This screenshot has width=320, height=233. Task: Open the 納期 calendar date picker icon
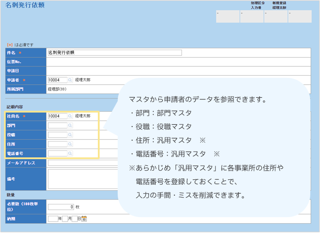(84, 218)
